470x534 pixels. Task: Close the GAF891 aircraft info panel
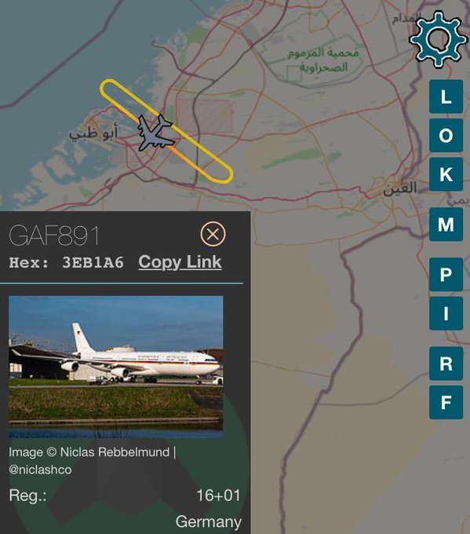[x=213, y=234]
